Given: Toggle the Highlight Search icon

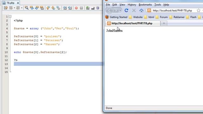Looking at the screenshot, I should coord(42,8).
